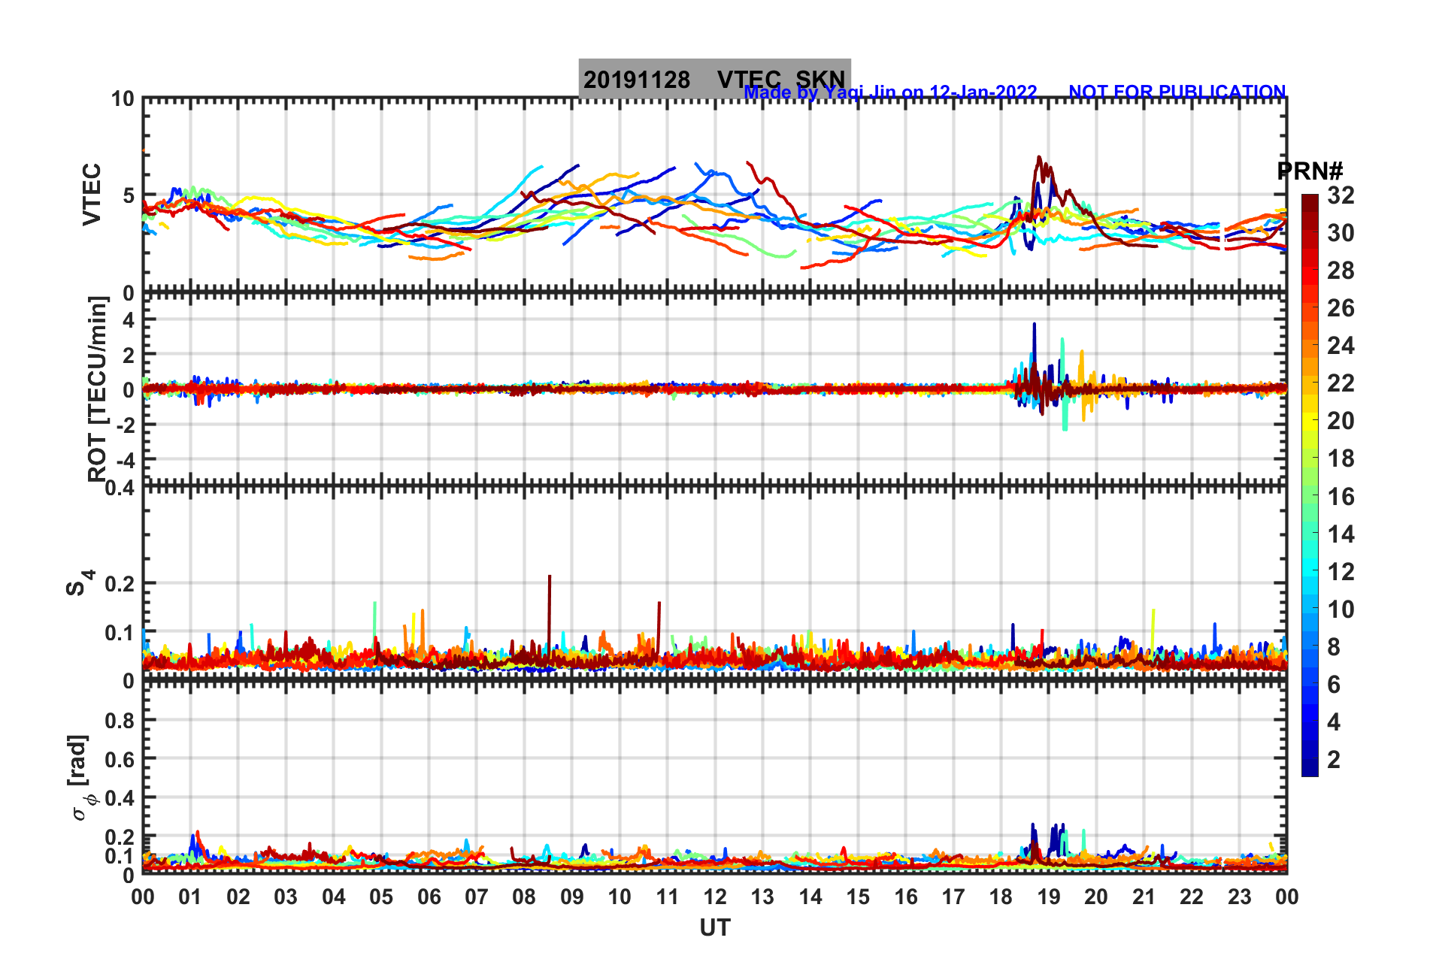Click colorbar tick label '30'

[1341, 233]
